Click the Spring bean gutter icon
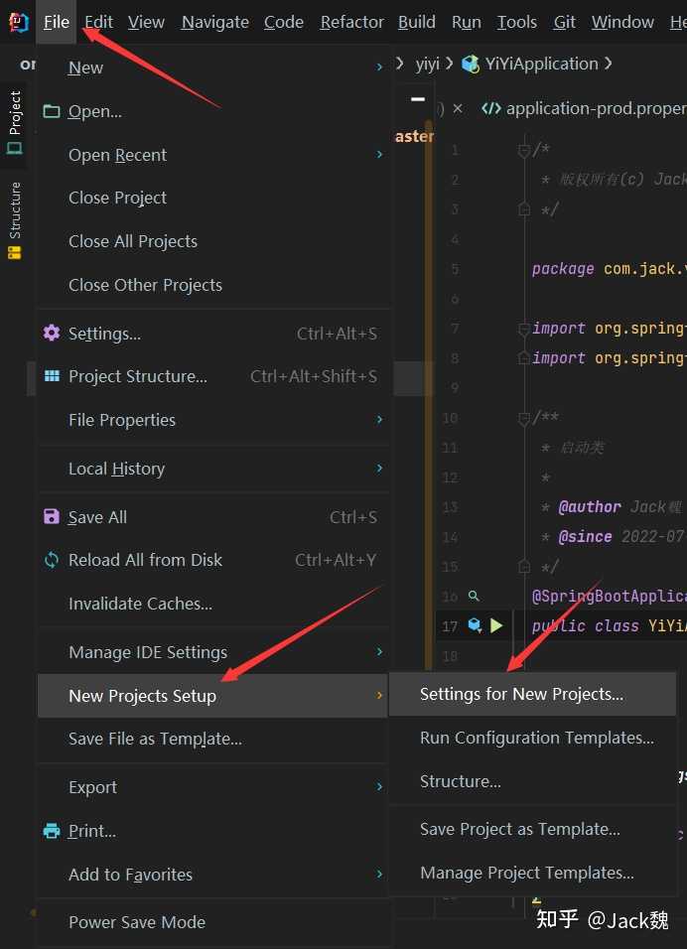The height and width of the screenshot is (949, 687). 475,625
